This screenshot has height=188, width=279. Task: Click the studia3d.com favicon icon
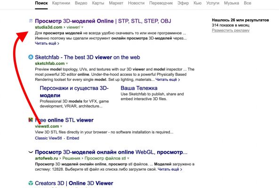pos(31,21)
